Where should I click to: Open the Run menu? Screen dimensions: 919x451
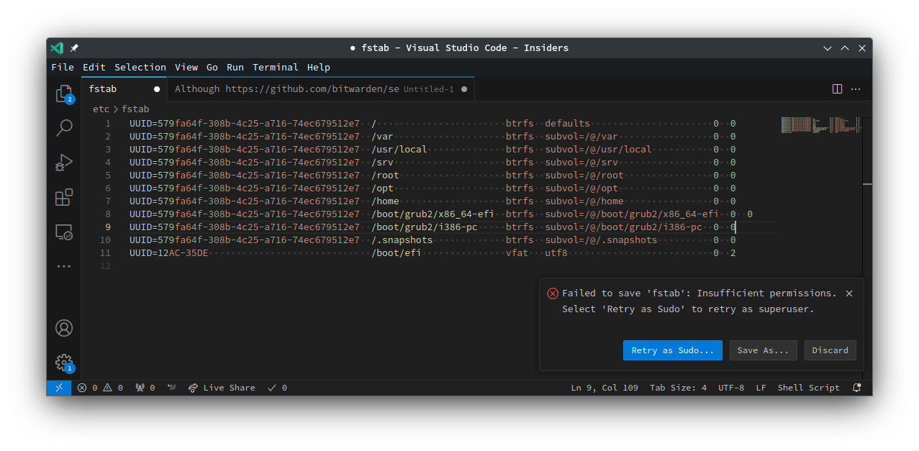pyautogui.click(x=235, y=67)
